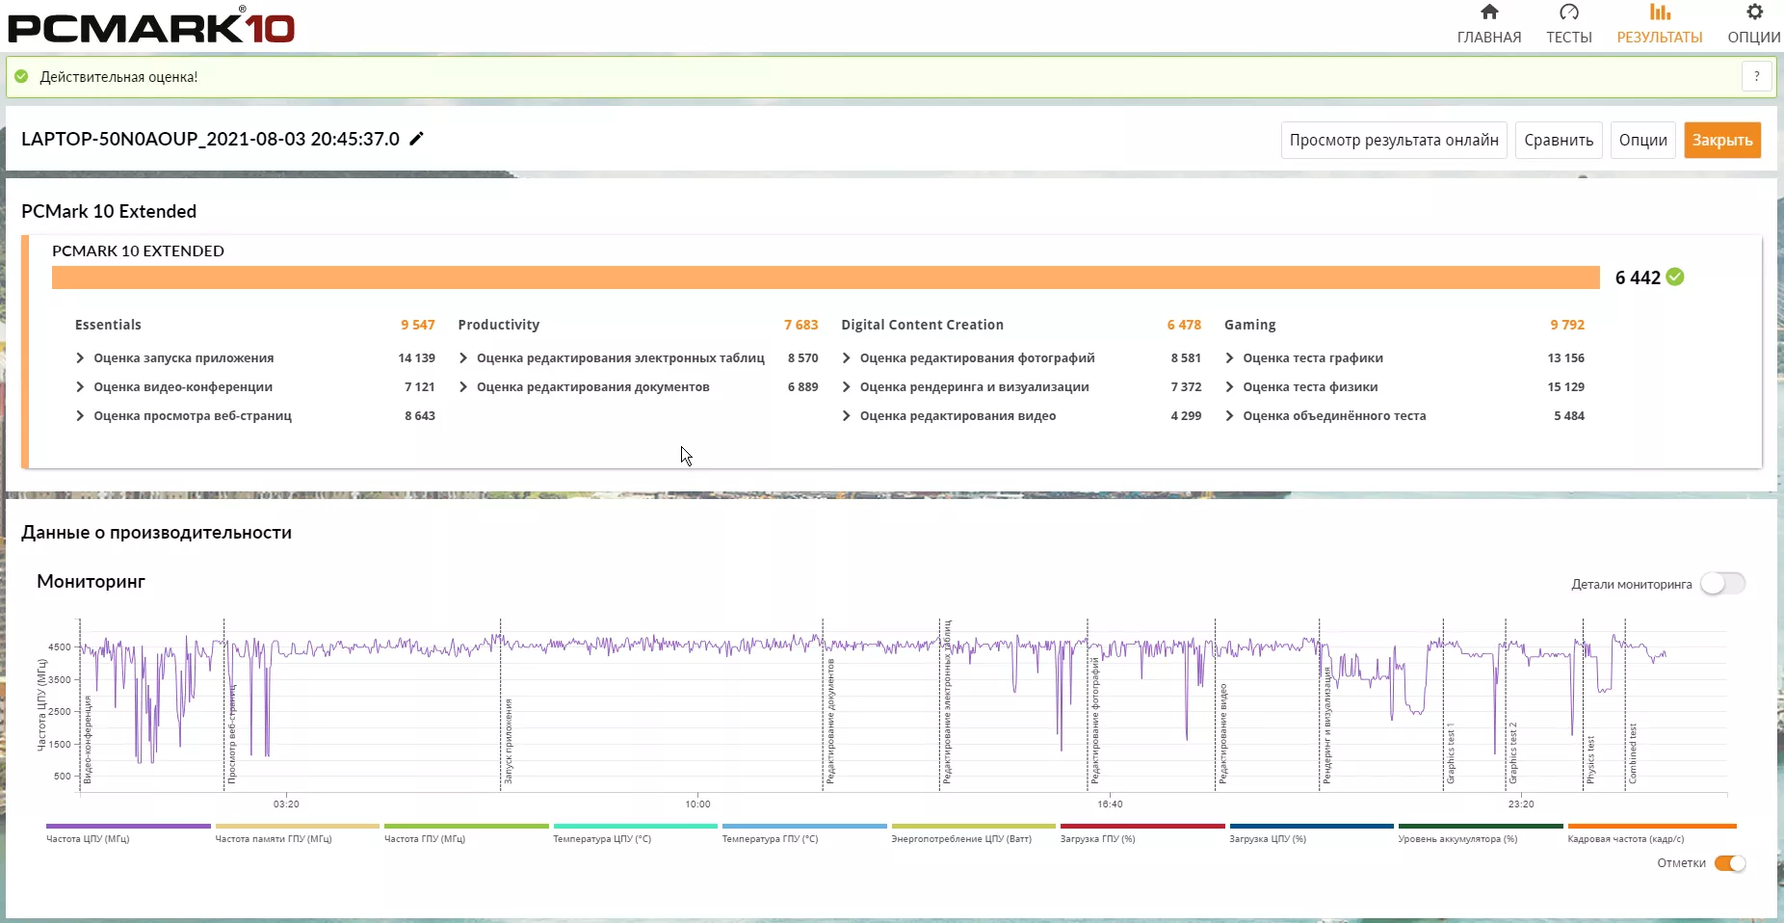Click the result name LAPTOP-50N0AOUP_2021-08-03 20:45:37.0

[210, 139]
